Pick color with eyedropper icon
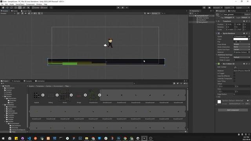The image size is (251, 141). point(249,39)
